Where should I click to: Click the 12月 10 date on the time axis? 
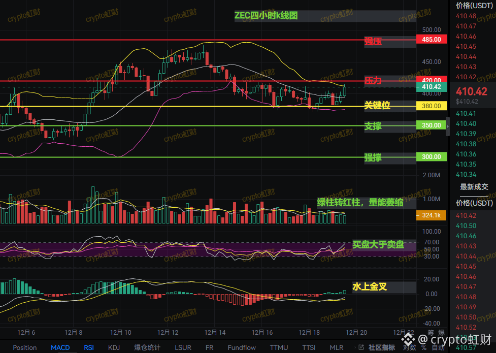point(120,332)
